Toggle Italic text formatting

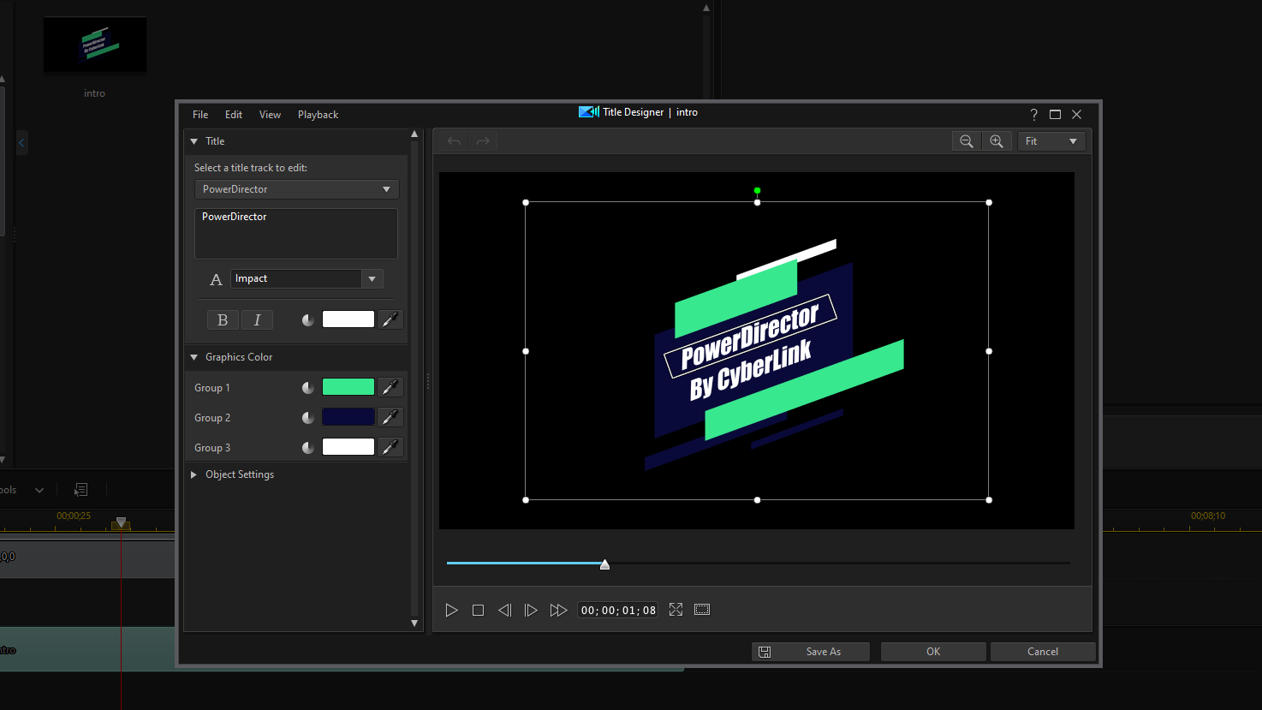[257, 320]
